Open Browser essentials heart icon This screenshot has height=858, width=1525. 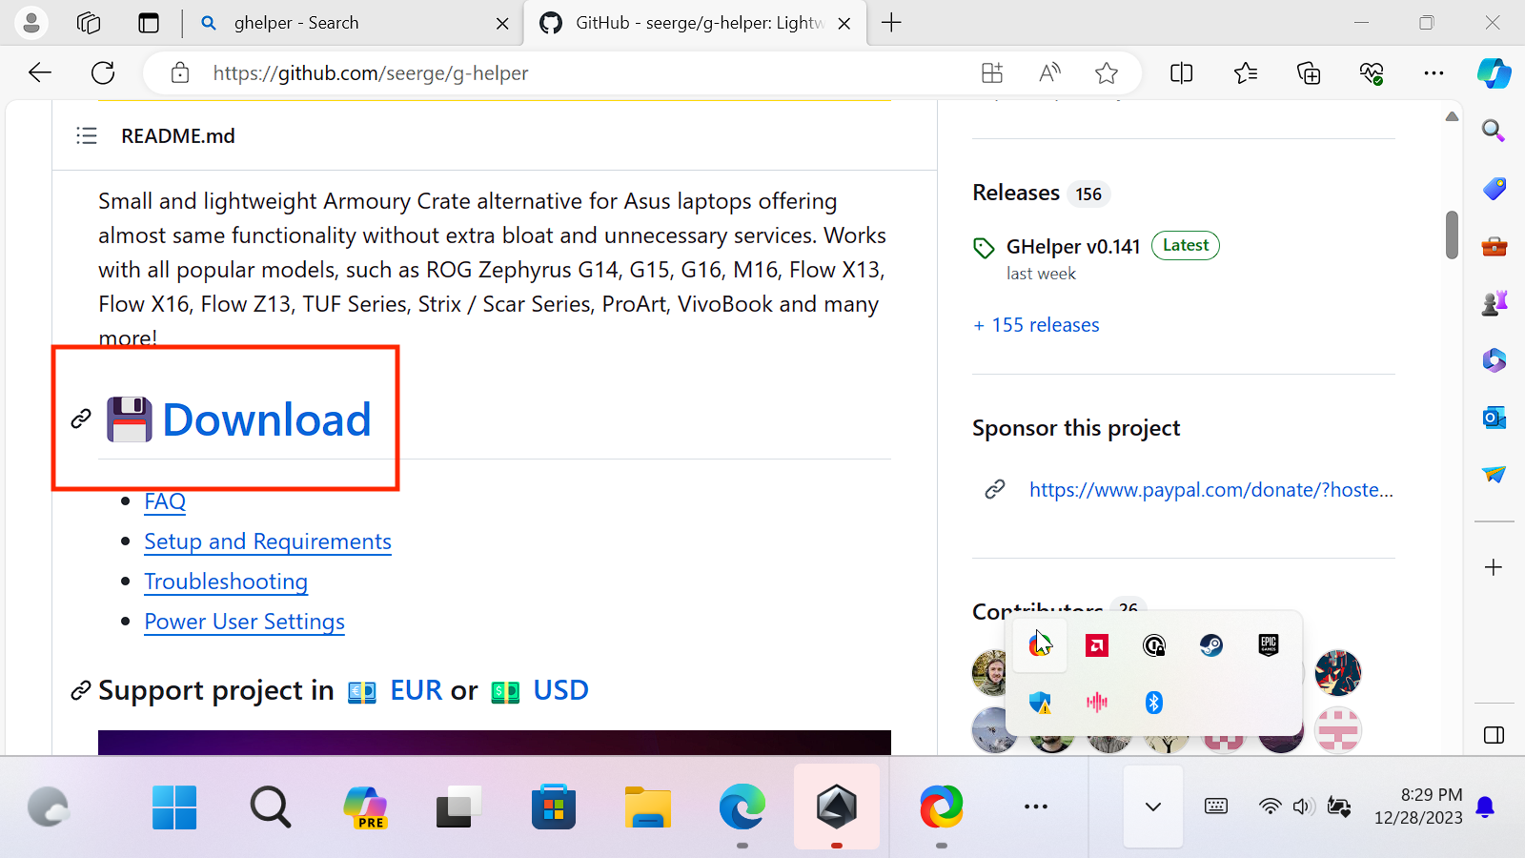[1372, 73]
